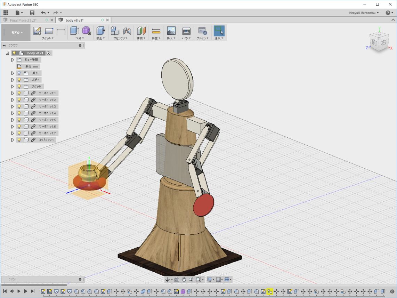The image size is (397, 298).
Task: Open the 構築 menu
Action: [141, 38]
